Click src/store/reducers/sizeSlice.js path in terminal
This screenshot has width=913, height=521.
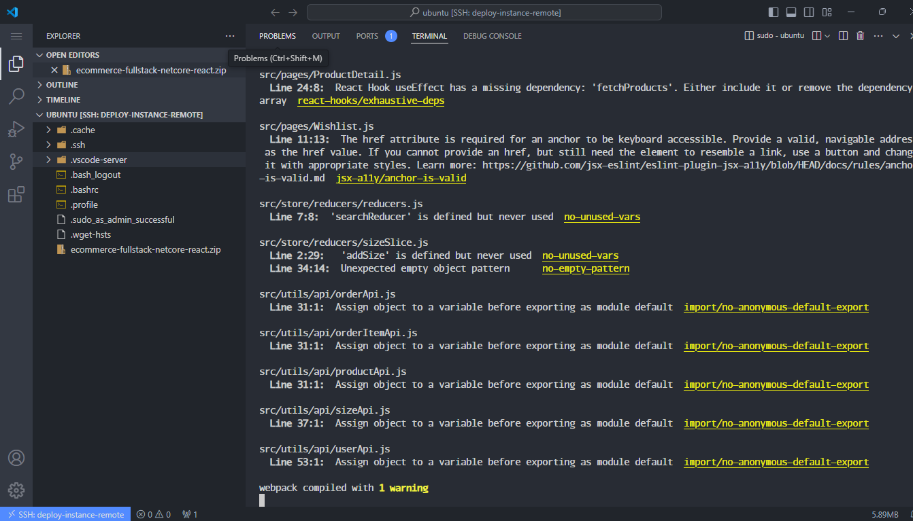pos(344,242)
